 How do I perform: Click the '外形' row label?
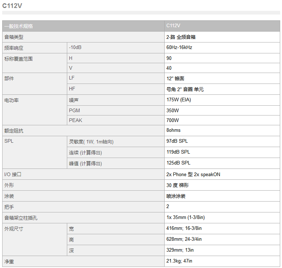(9, 185)
